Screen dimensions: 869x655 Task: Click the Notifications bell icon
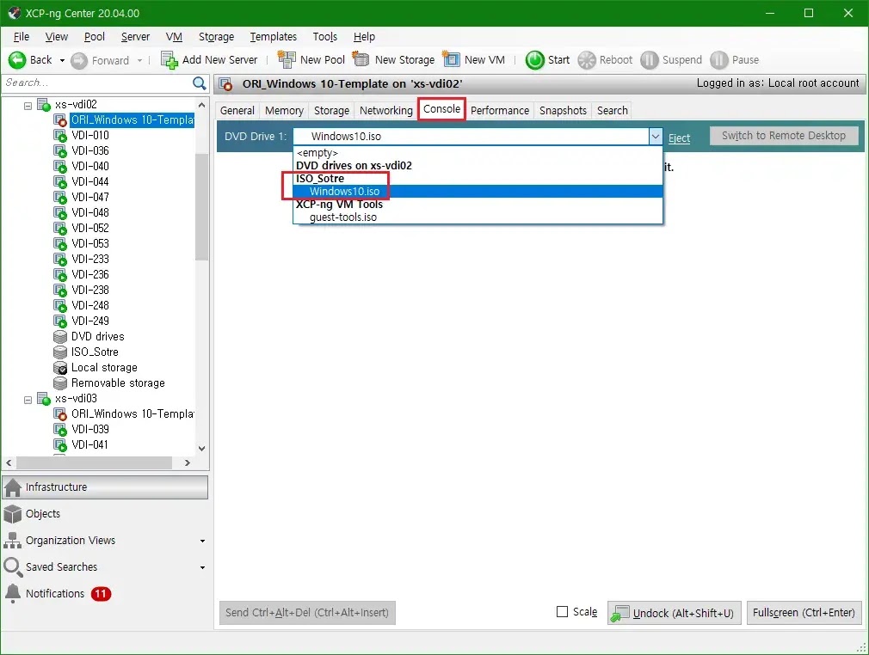coord(12,594)
